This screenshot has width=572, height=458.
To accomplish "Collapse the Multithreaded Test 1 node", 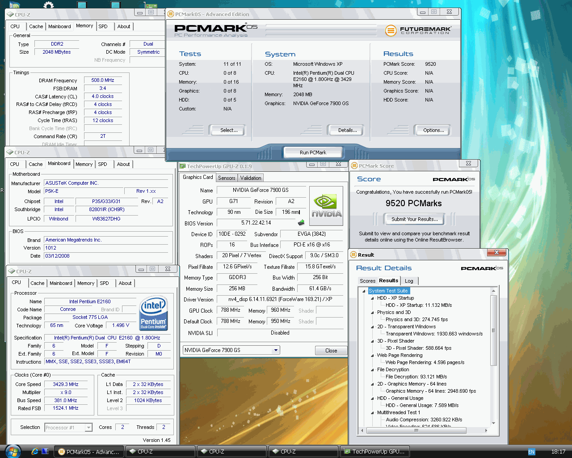I will [x=372, y=412].
